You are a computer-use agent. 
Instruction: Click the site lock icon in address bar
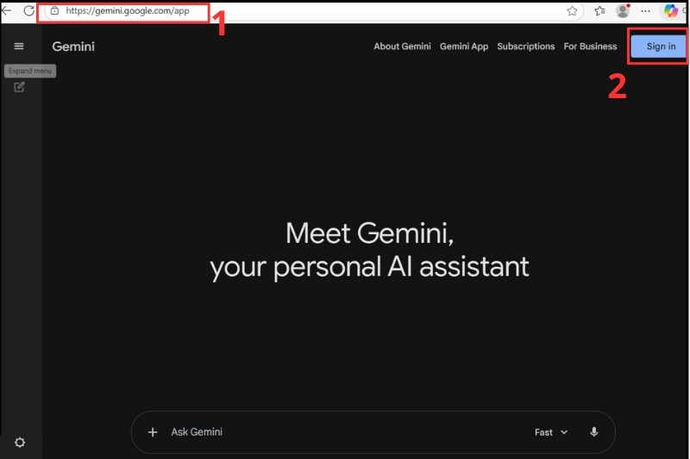tap(55, 11)
